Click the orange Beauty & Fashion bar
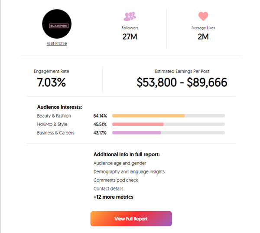Viewport: 260px width, 233px height. (x=148, y=116)
